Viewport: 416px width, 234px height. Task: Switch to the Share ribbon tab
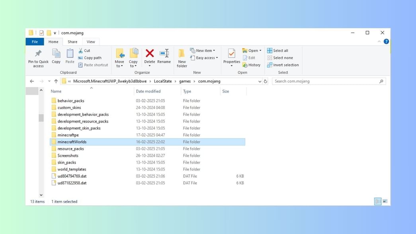(72, 41)
